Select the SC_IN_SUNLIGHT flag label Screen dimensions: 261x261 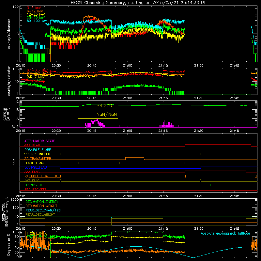[x=38, y=154]
